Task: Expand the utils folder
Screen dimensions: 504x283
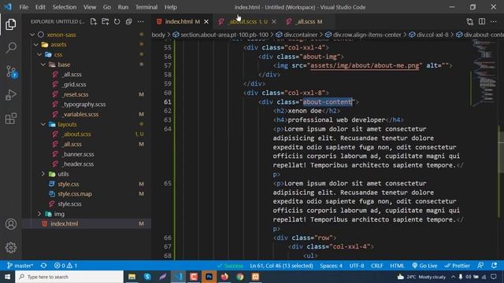Action: [x=43, y=174]
